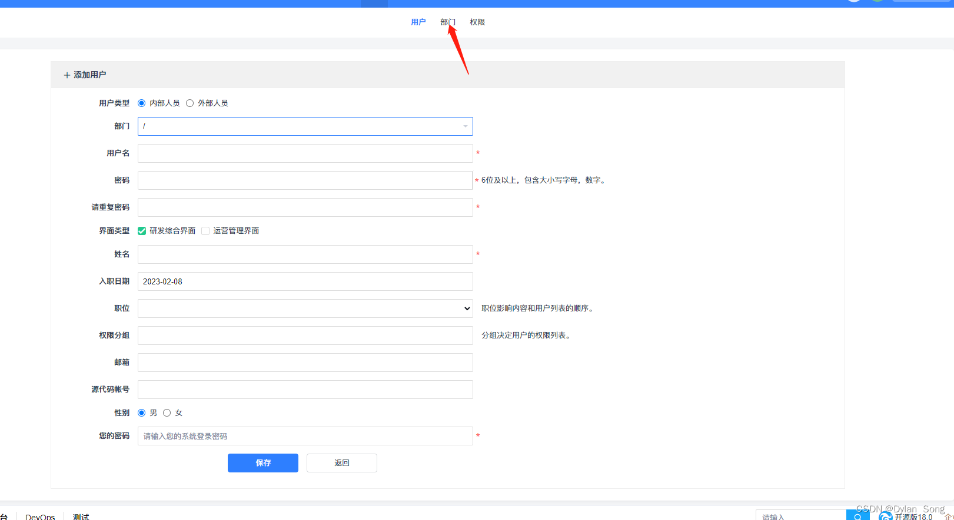Open the 用户 tab
The width and height of the screenshot is (954, 520).
[418, 22]
